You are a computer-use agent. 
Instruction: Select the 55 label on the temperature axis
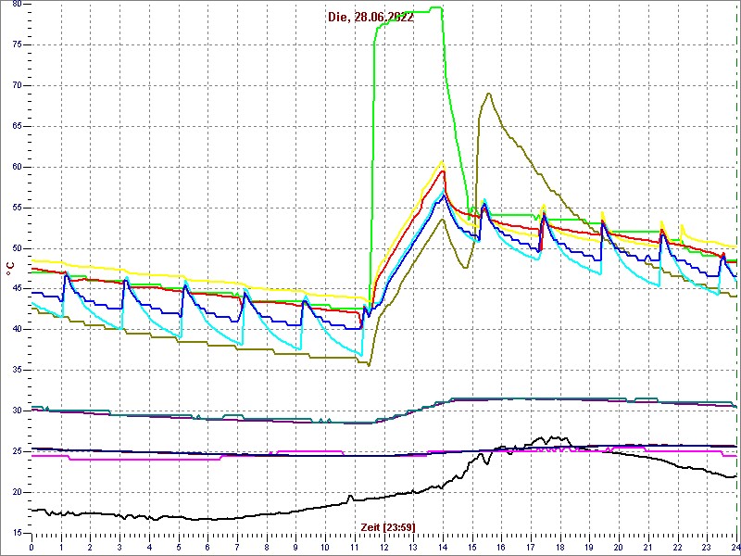click(17, 208)
